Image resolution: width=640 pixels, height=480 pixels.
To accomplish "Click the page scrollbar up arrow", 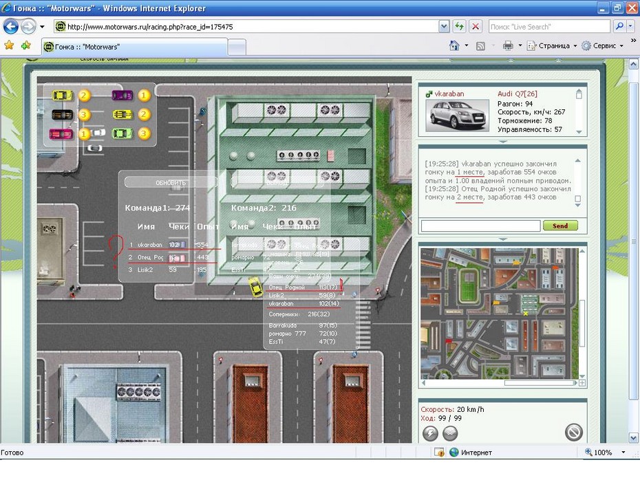I will (x=633, y=64).
